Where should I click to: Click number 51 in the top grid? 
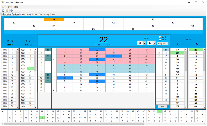coord(193,26)
